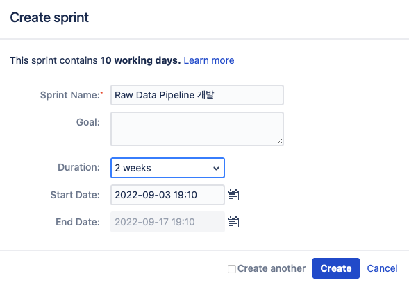Click the chevron arrow in Duration select
This screenshot has height=285, width=409.
216,169
